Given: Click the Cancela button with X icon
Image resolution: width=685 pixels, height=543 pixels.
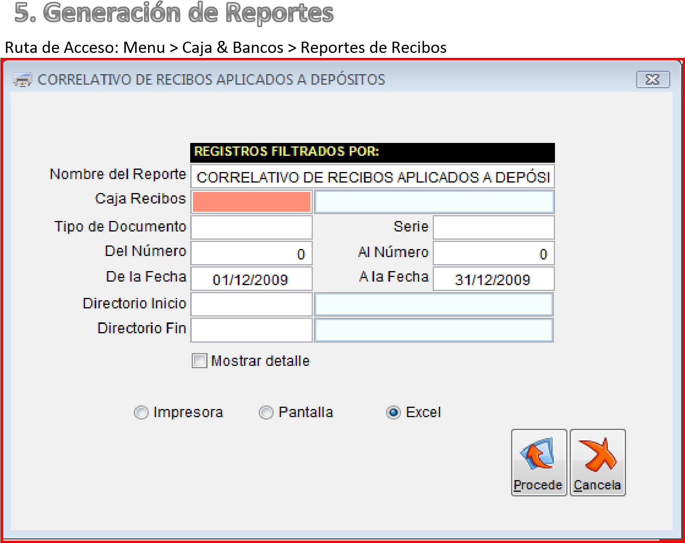Looking at the screenshot, I should [x=597, y=462].
